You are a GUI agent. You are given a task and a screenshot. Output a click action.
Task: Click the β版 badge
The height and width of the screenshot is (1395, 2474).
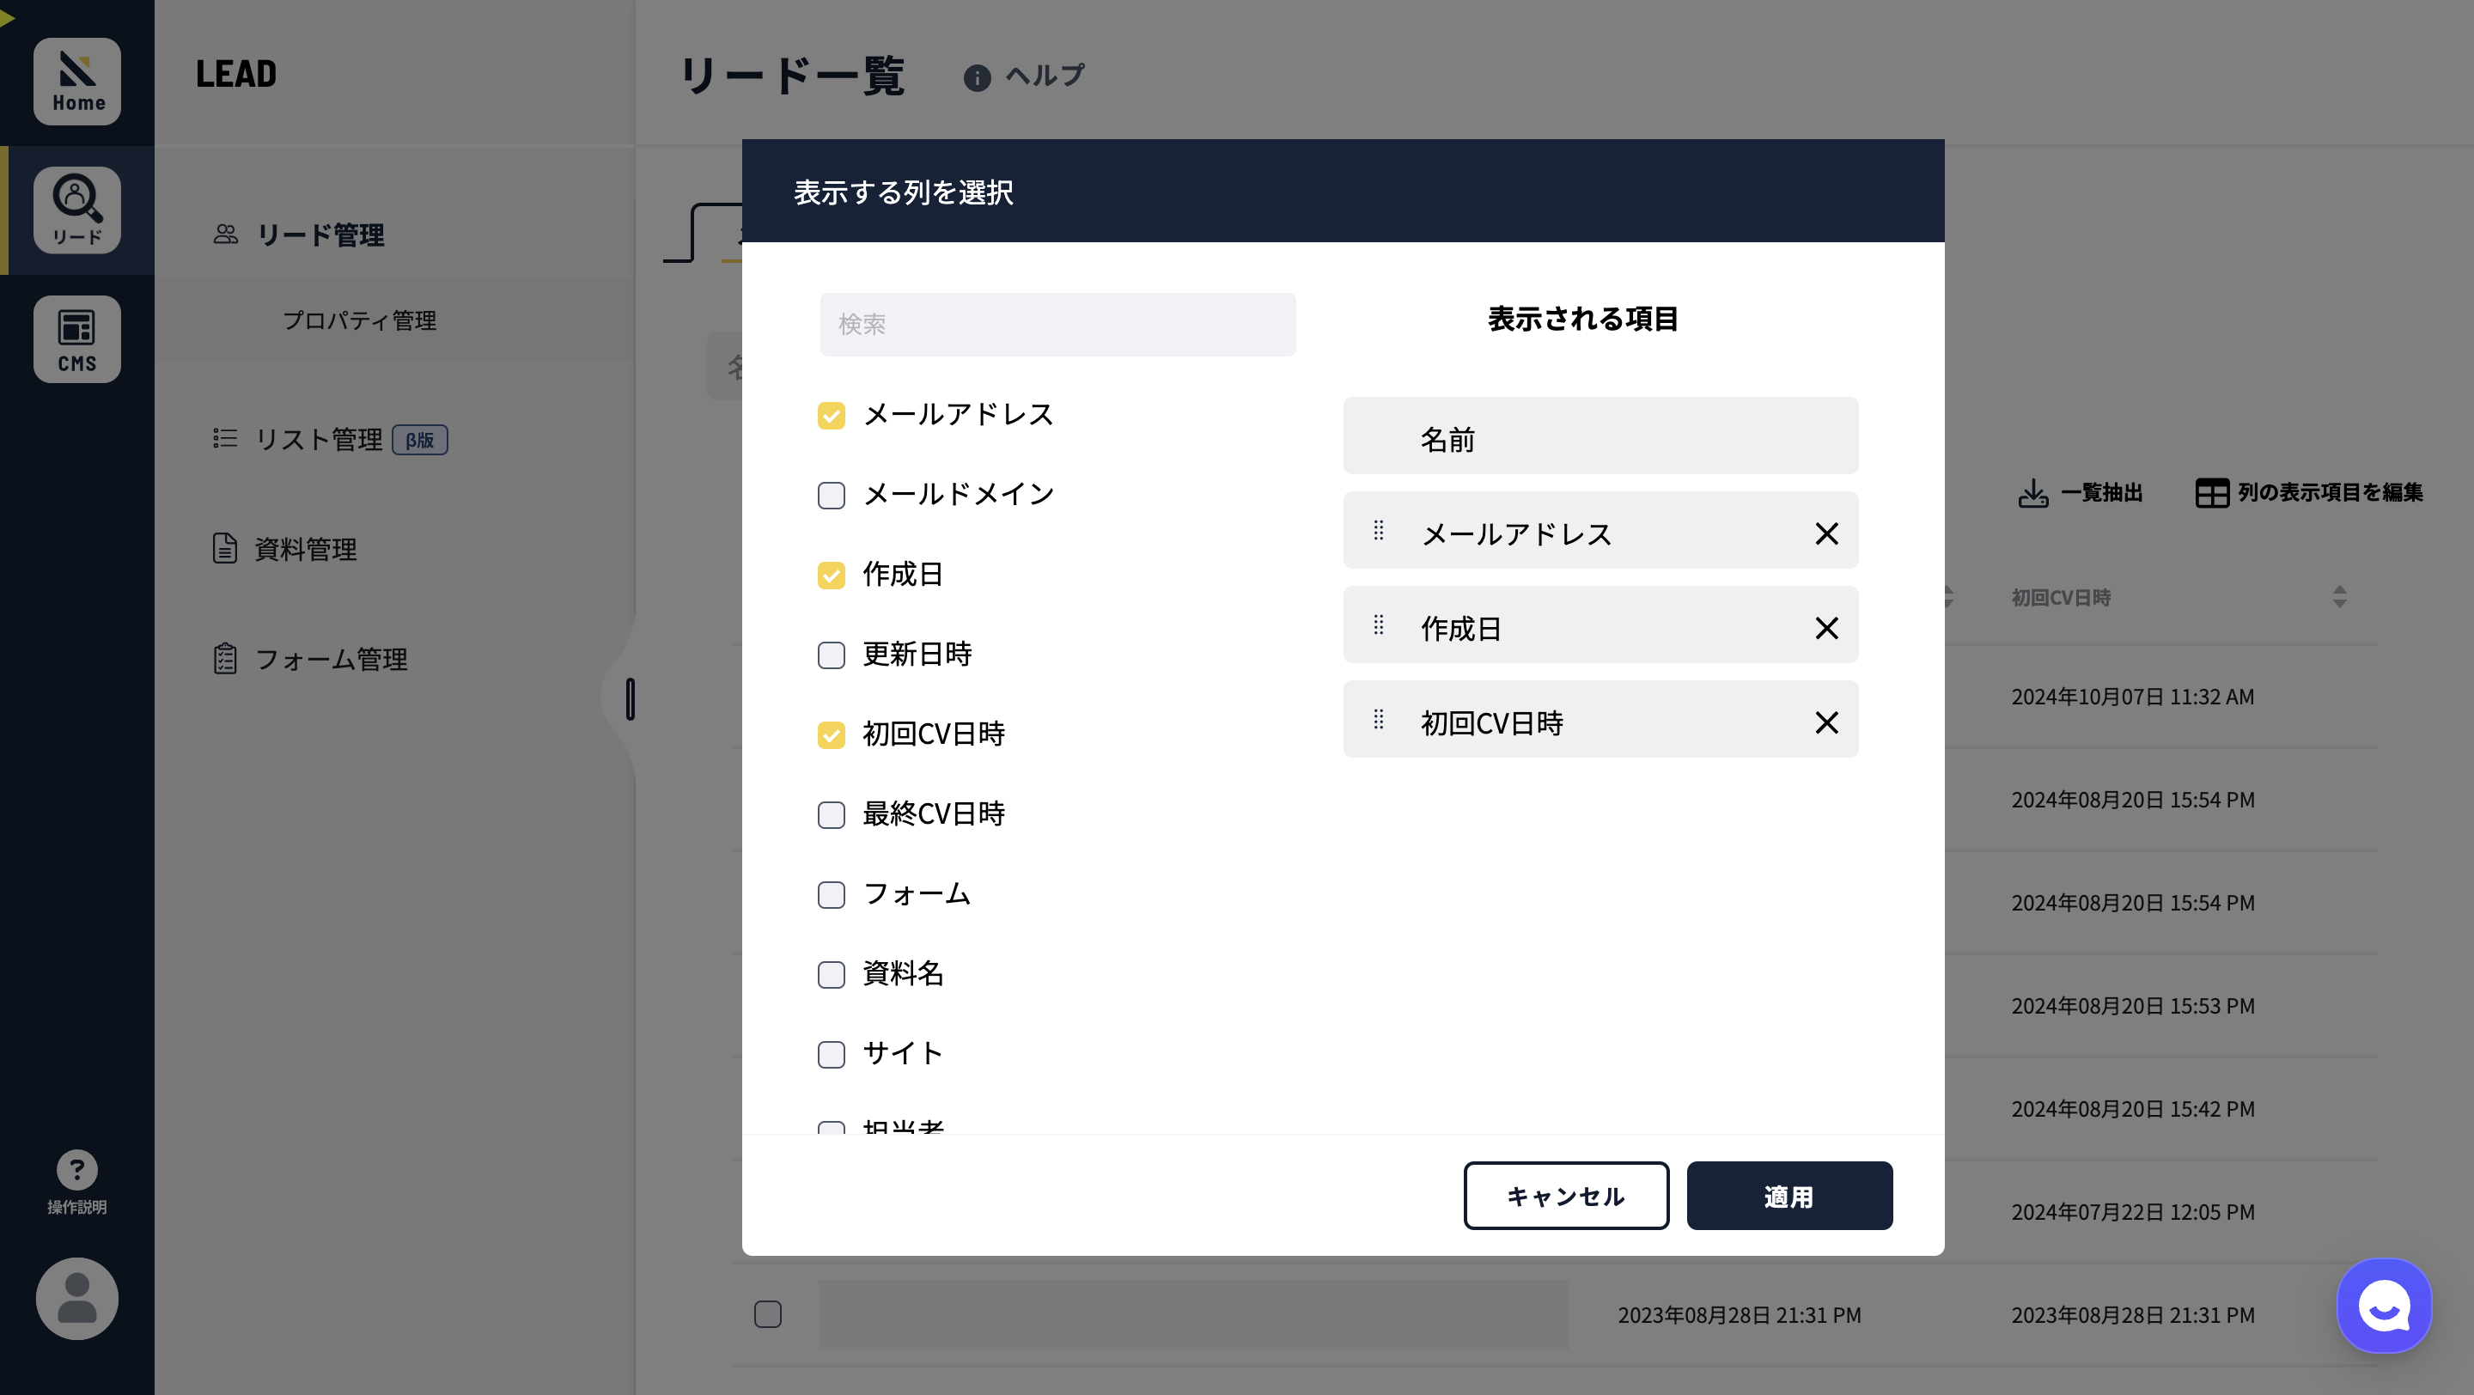(x=420, y=440)
